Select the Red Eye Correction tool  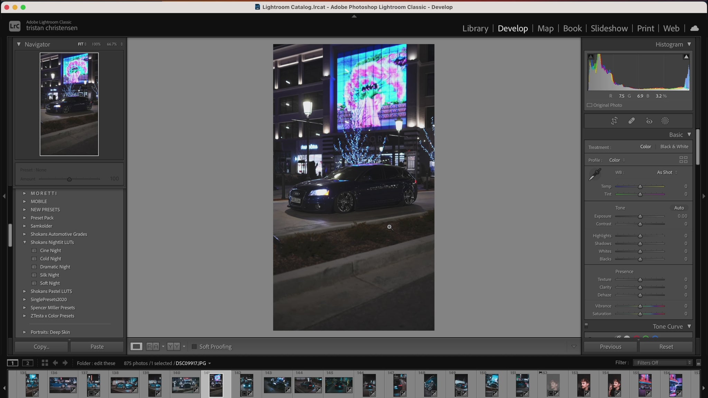tap(649, 121)
